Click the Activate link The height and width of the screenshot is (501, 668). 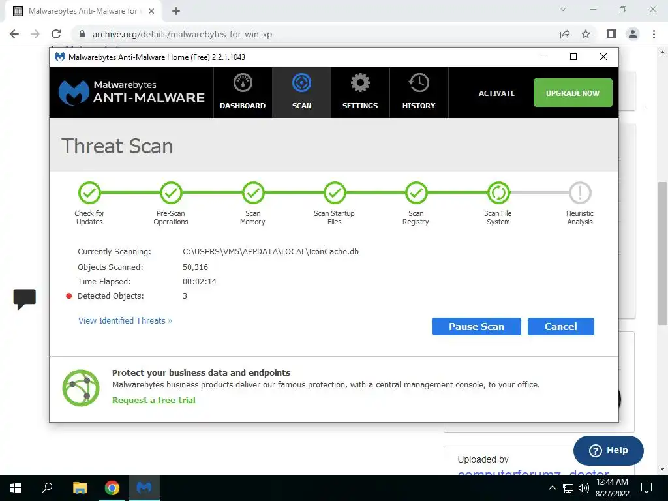tap(496, 93)
